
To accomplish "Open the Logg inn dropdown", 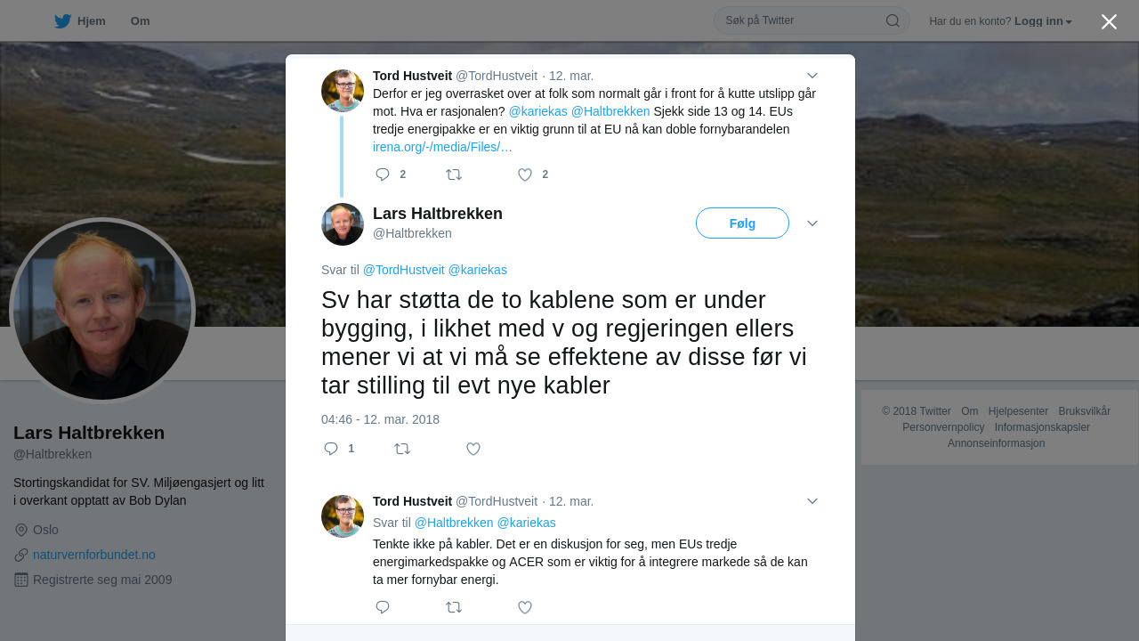I will point(1043,21).
